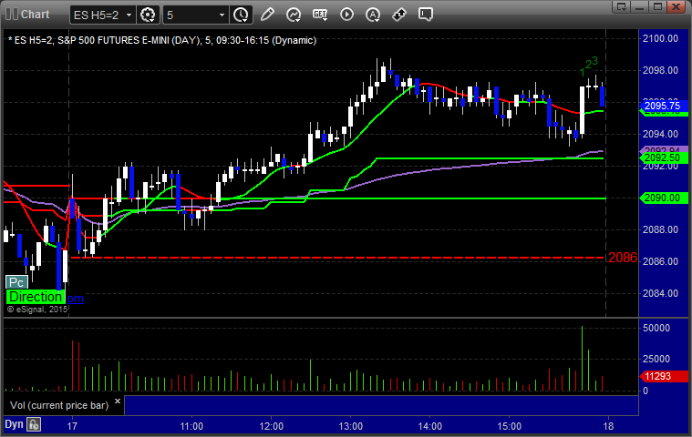Select the pencil drawing tool
692x437 pixels.
[x=267, y=15]
